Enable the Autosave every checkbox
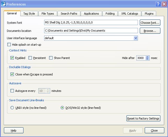The image size is (168, 137). point(12,91)
